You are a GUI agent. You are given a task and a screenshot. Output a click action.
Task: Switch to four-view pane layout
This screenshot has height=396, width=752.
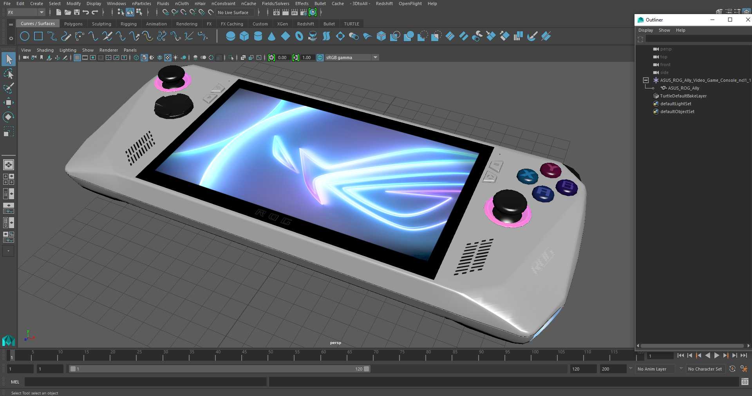click(9, 179)
